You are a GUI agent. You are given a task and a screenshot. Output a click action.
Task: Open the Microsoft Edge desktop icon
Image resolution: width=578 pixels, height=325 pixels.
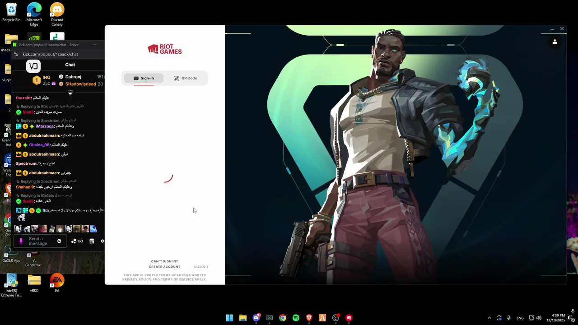(34, 14)
